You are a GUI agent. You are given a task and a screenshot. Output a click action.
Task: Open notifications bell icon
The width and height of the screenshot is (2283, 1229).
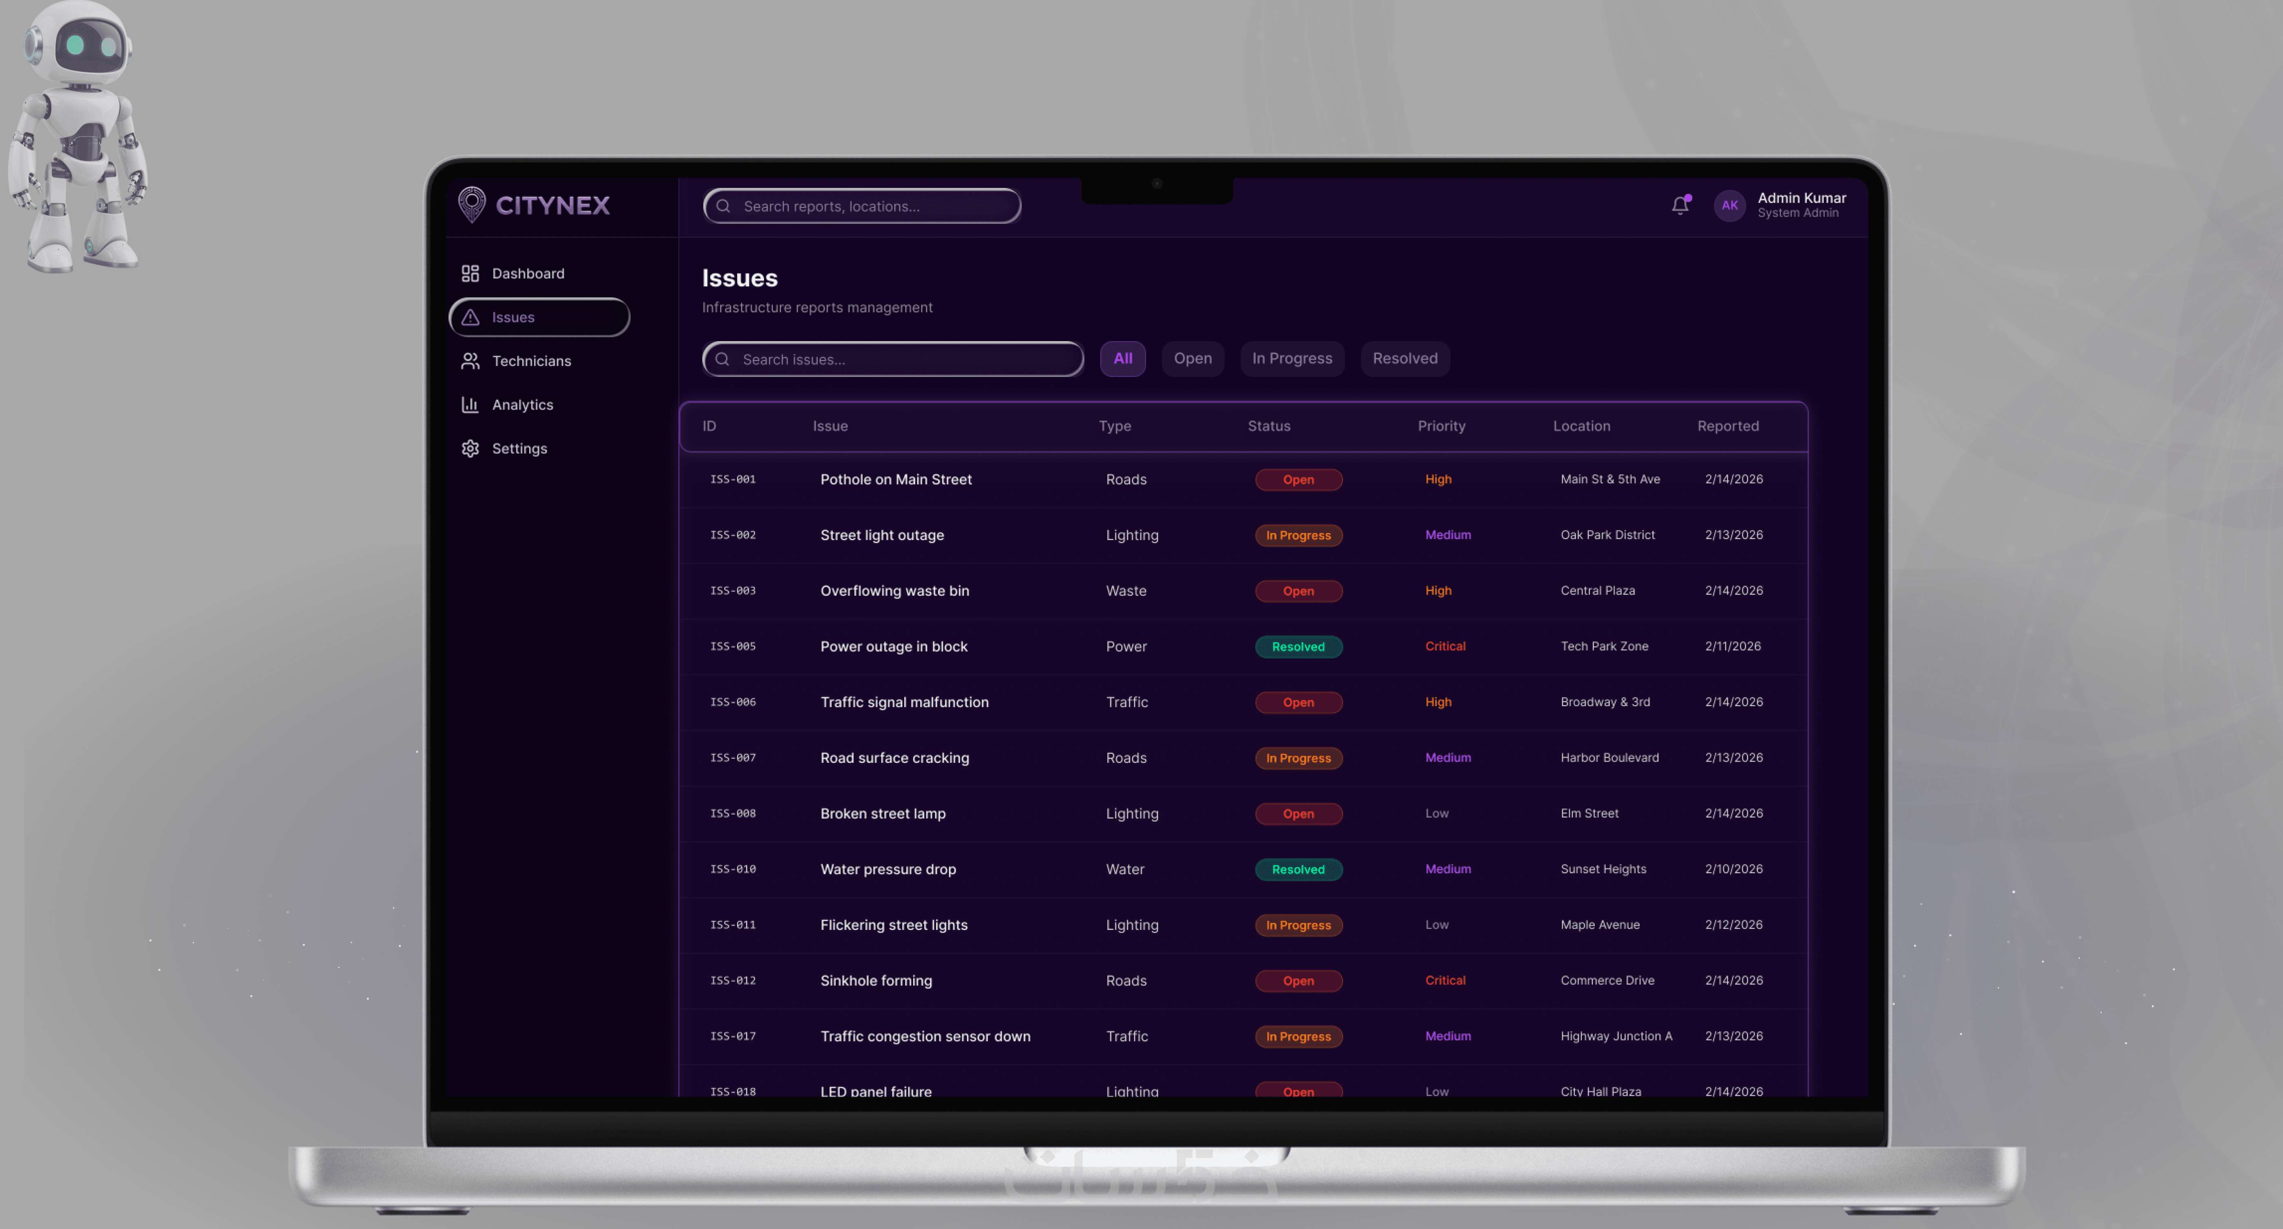tap(1680, 205)
